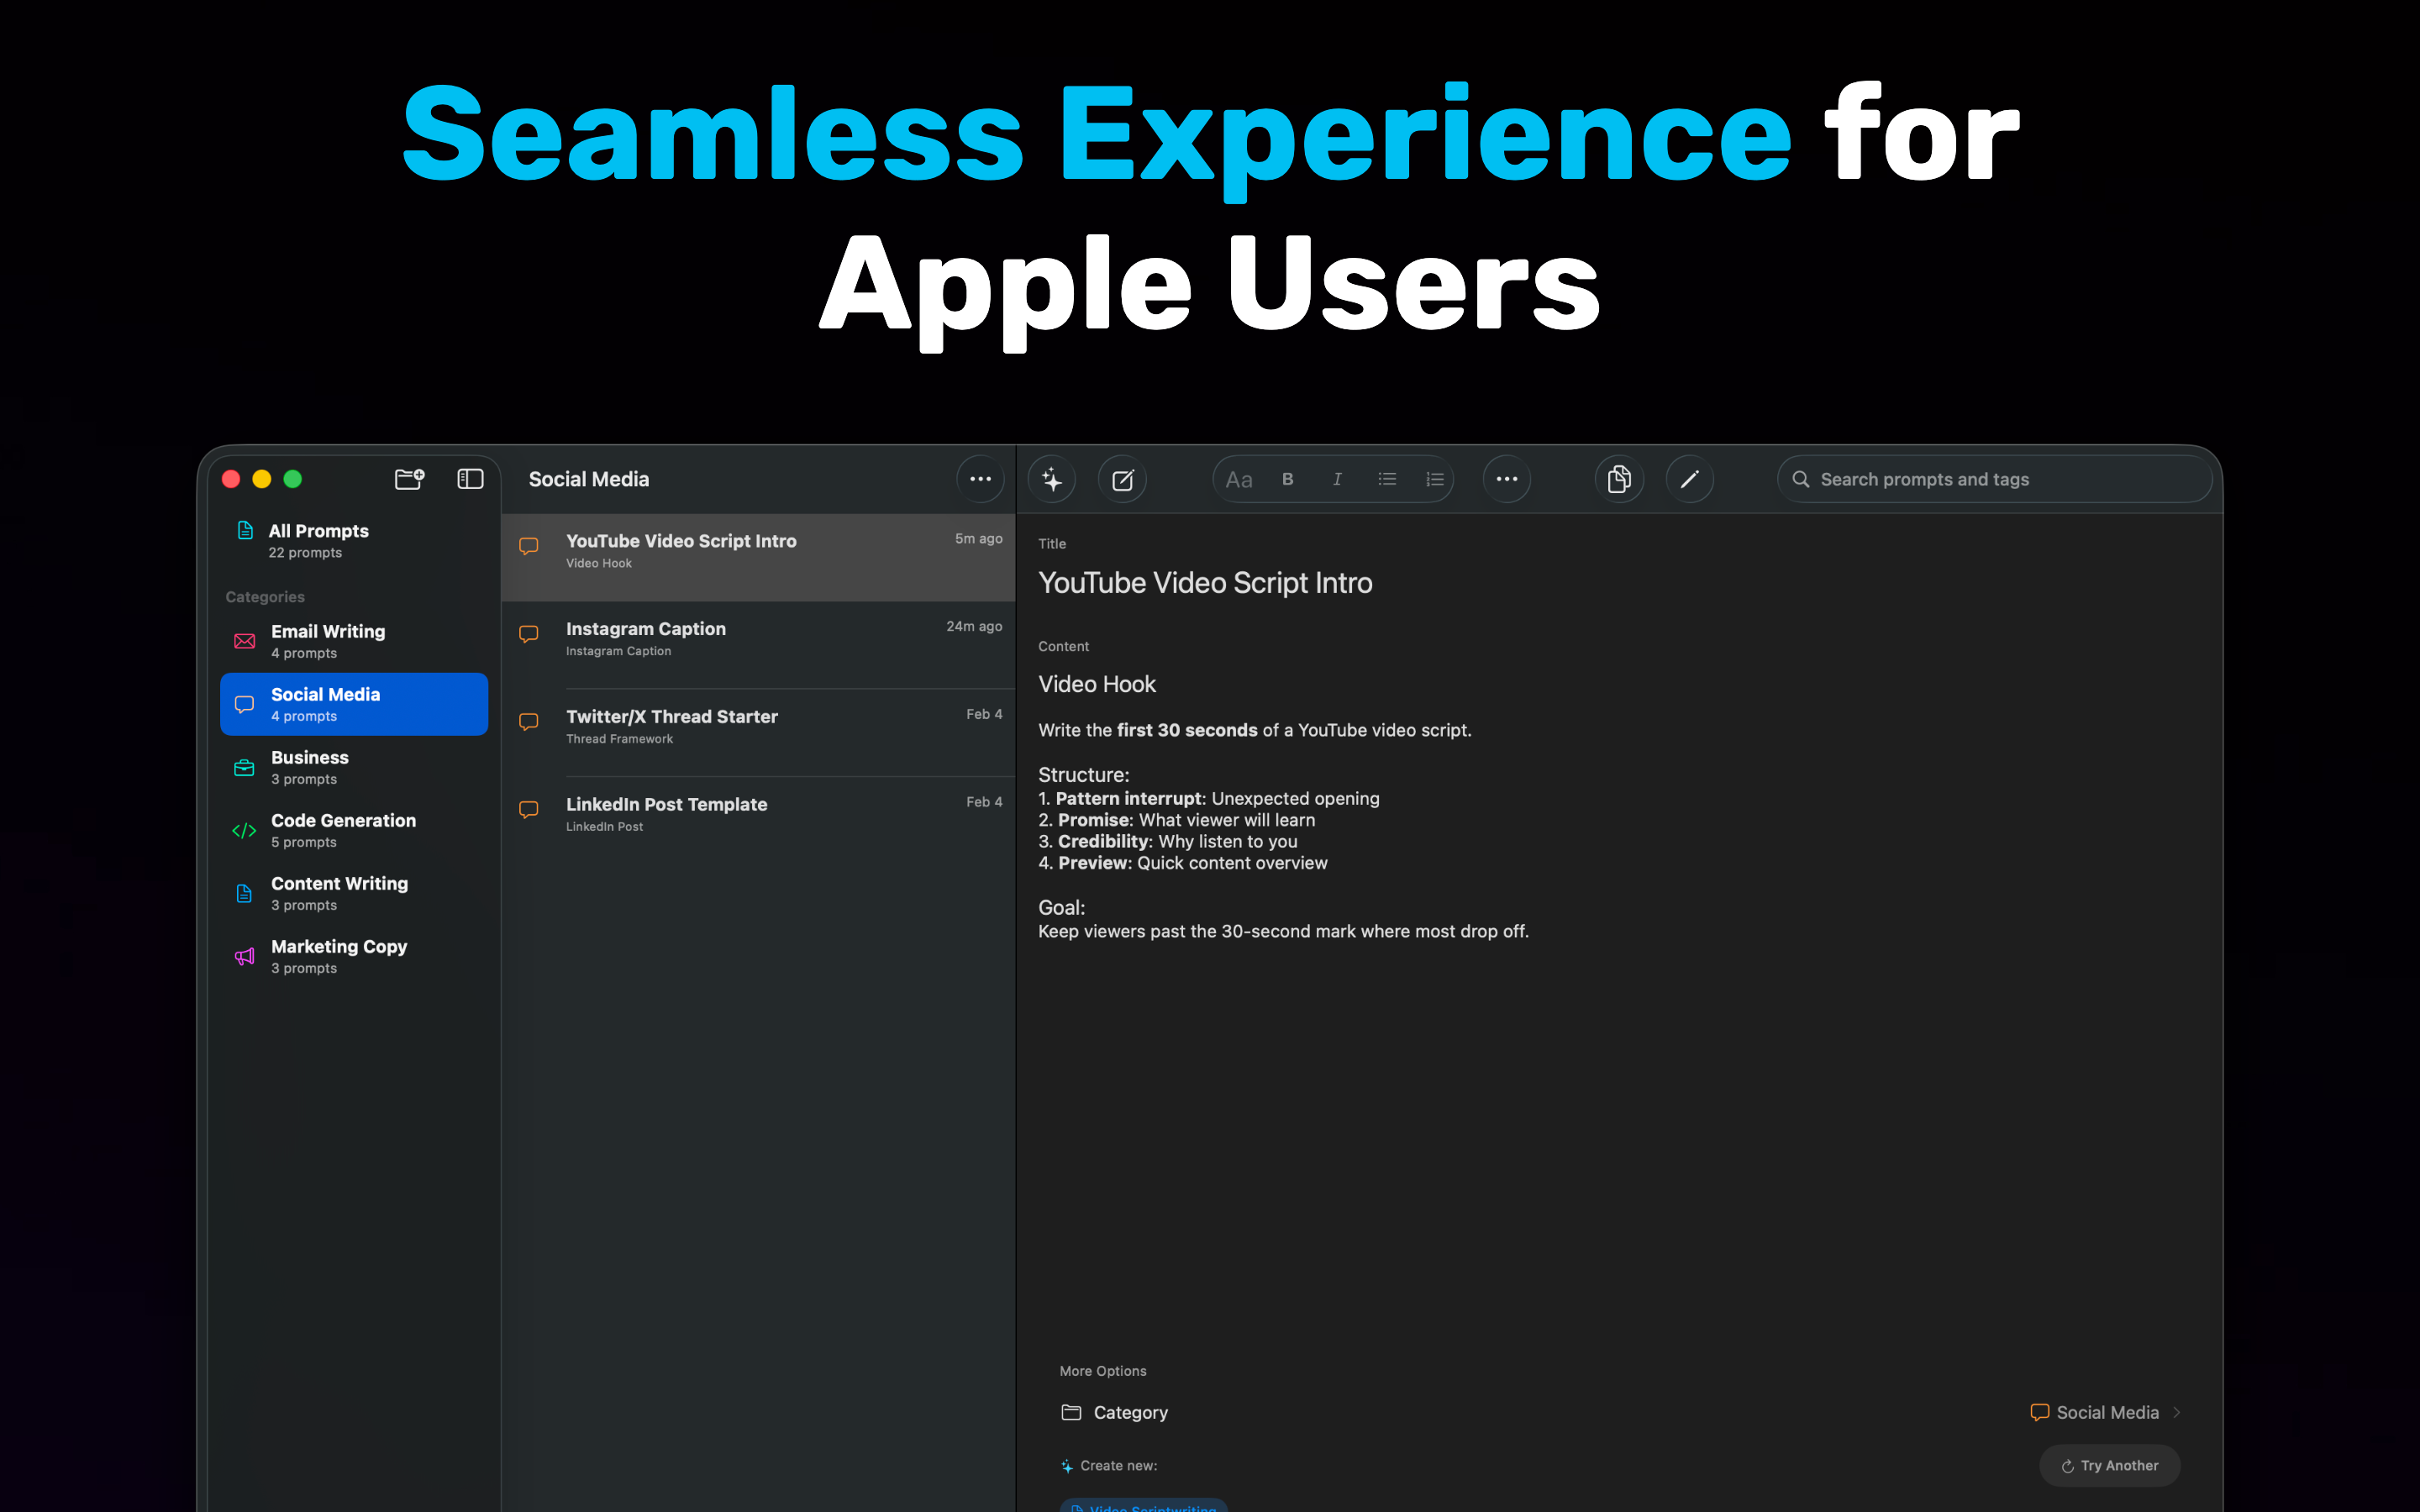The width and height of the screenshot is (2420, 1512).
Task: Open the Code Generation category
Action: 354,830
